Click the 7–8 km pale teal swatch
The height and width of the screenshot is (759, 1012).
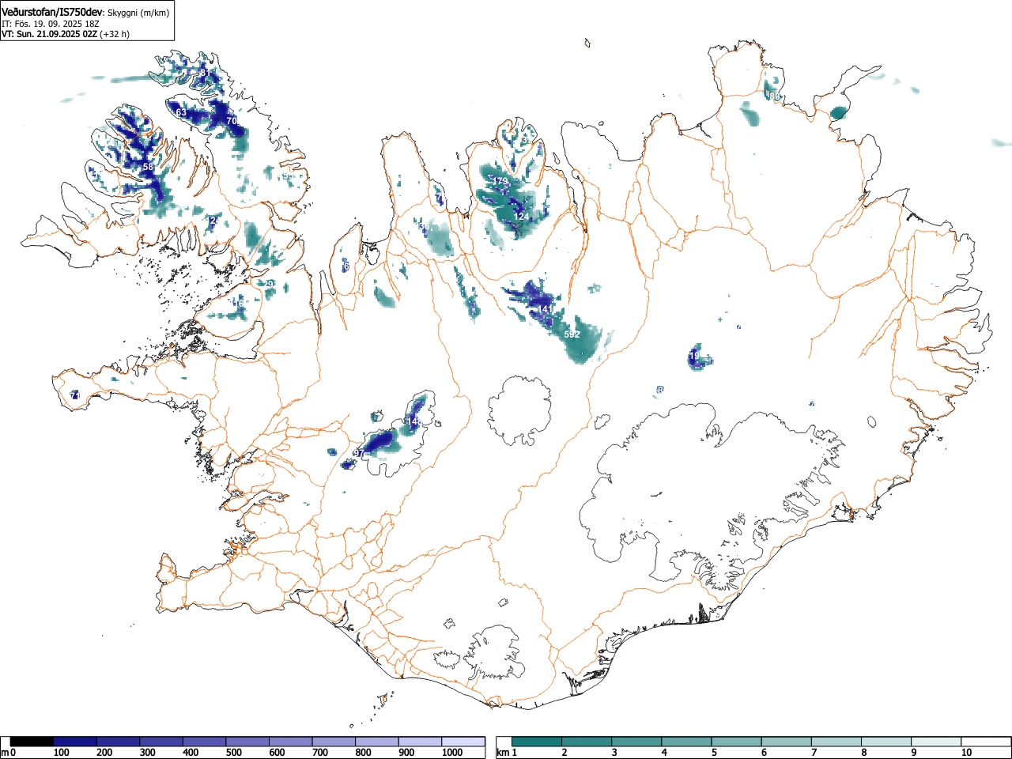[x=836, y=742]
